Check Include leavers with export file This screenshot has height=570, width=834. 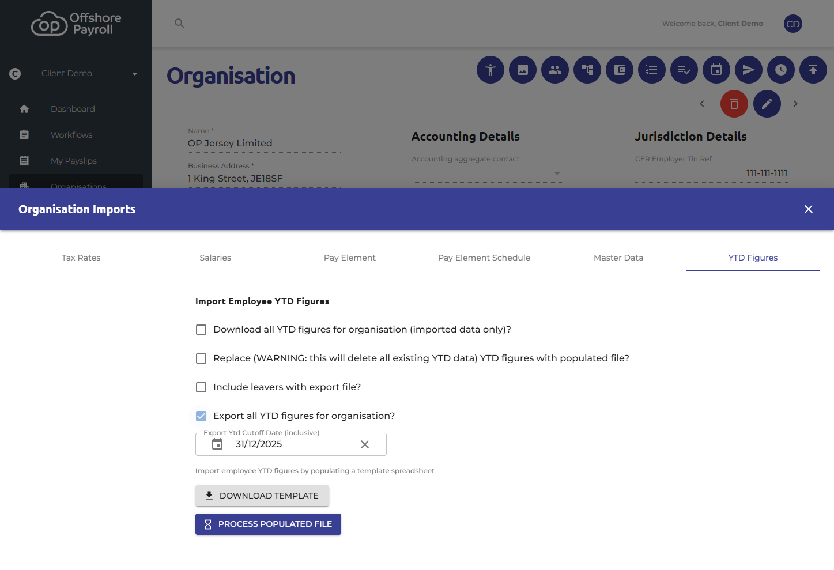tap(201, 387)
